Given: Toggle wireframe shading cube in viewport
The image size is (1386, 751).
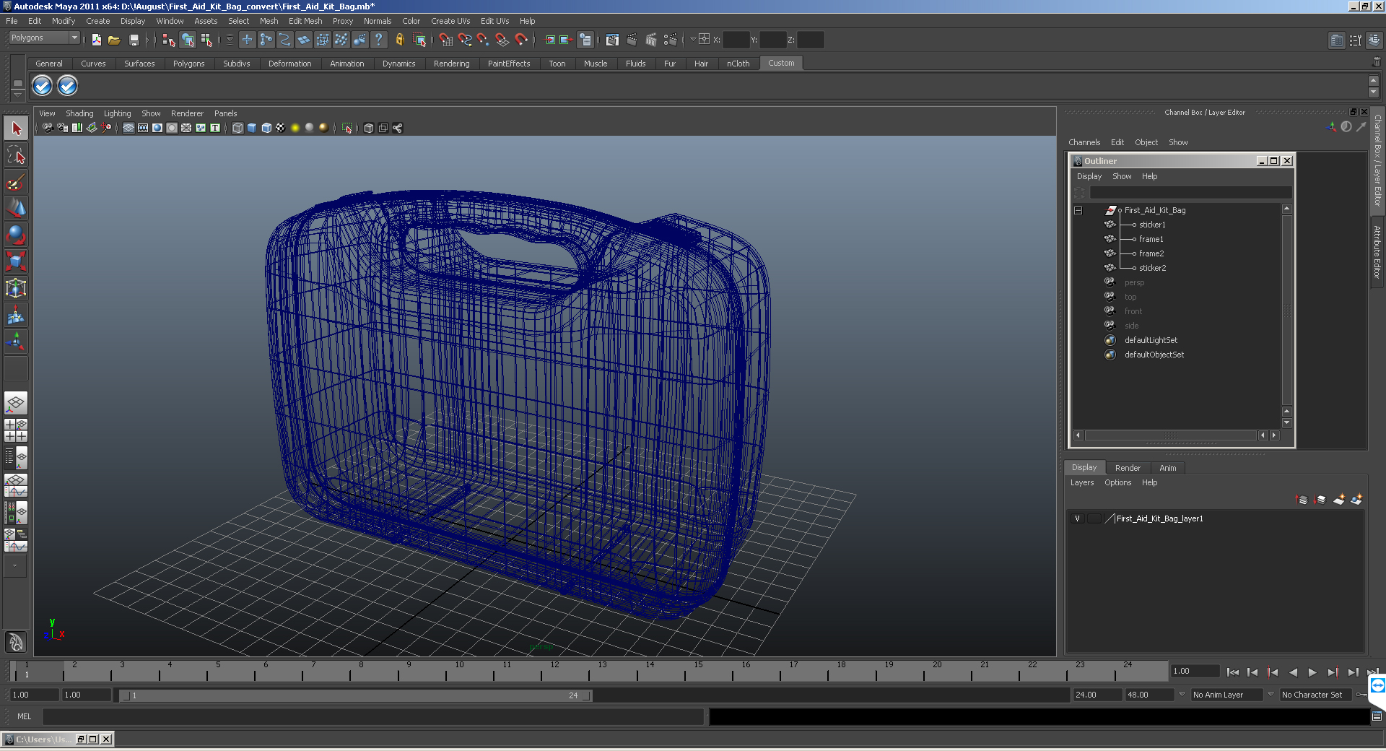Looking at the screenshot, I should (237, 128).
